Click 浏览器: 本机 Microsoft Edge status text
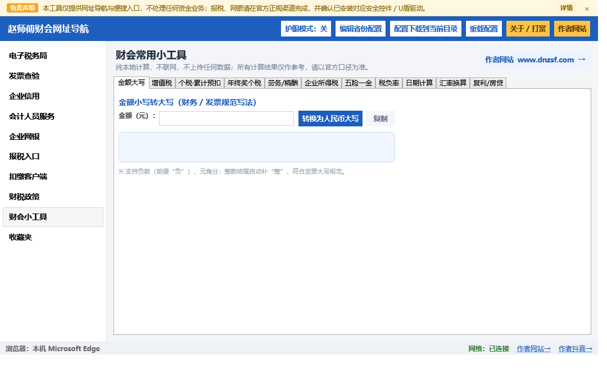 point(53,349)
